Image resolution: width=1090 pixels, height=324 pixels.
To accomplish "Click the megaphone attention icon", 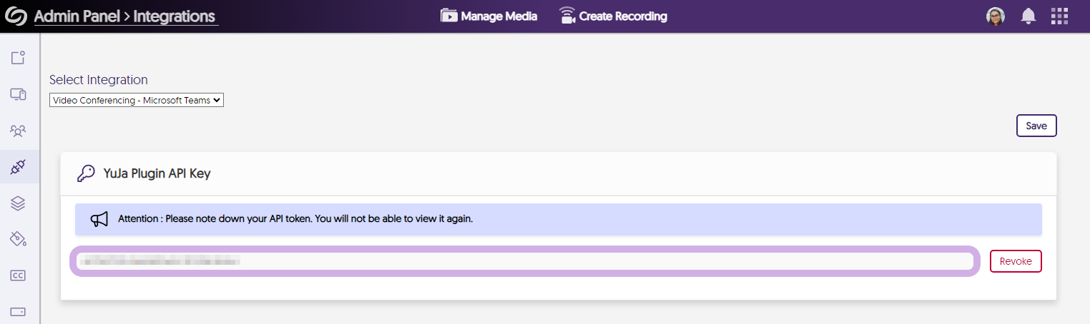I will [x=99, y=219].
